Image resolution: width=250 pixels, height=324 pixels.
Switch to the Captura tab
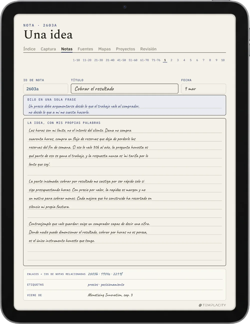48,49
